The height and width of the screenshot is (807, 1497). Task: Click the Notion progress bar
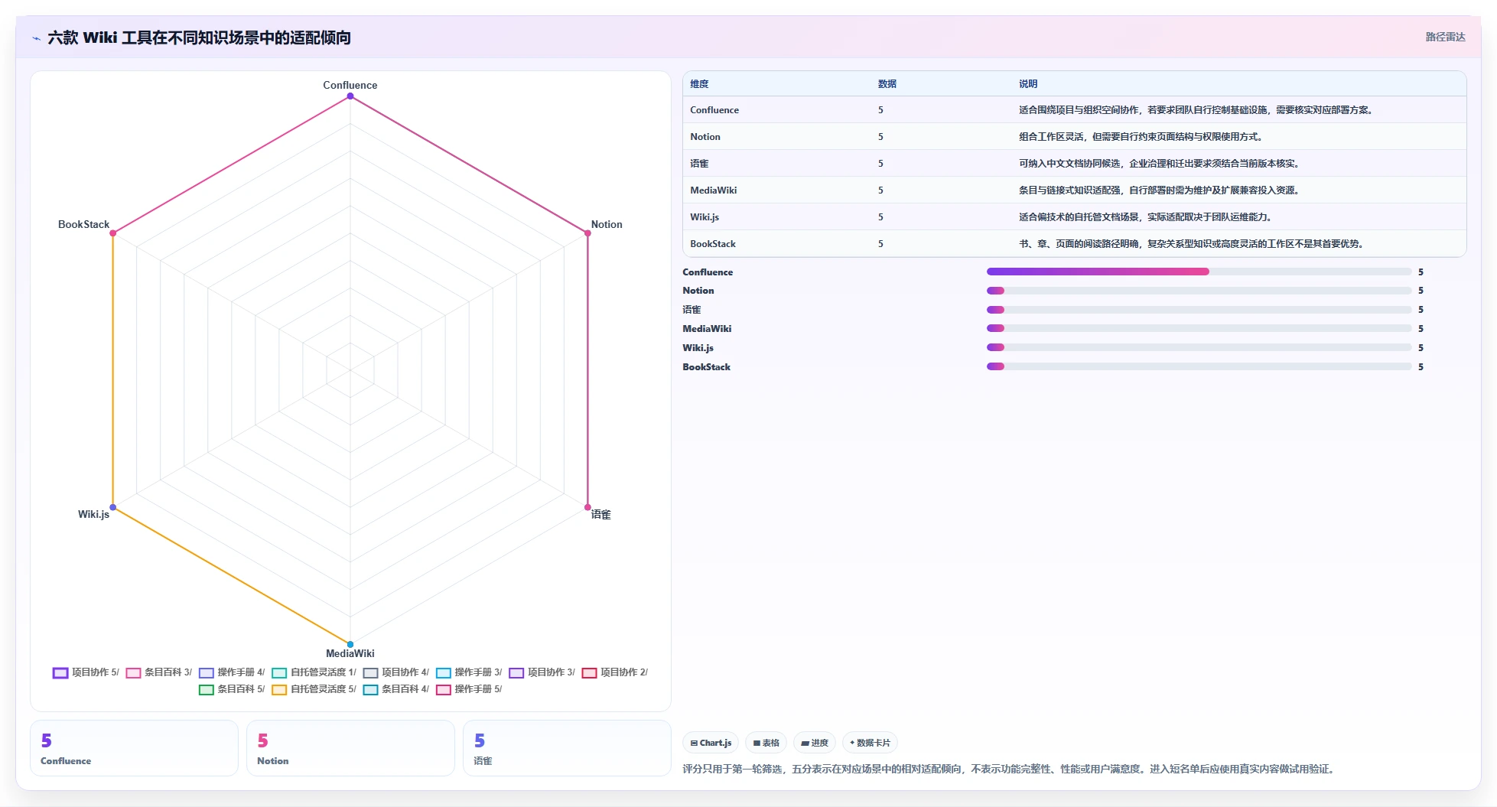(1199, 291)
